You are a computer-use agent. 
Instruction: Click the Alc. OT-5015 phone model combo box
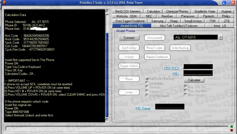[196, 37]
